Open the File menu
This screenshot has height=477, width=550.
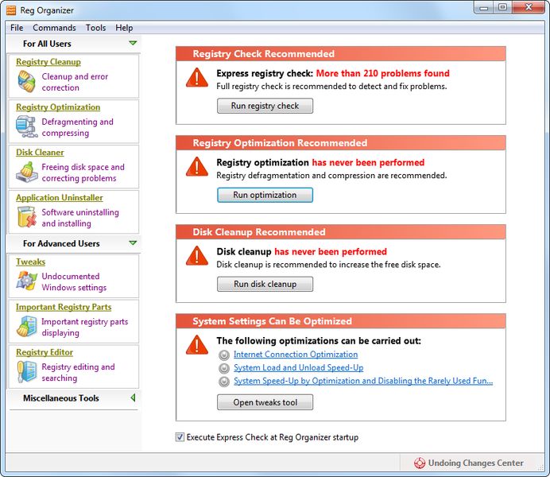tap(17, 27)
